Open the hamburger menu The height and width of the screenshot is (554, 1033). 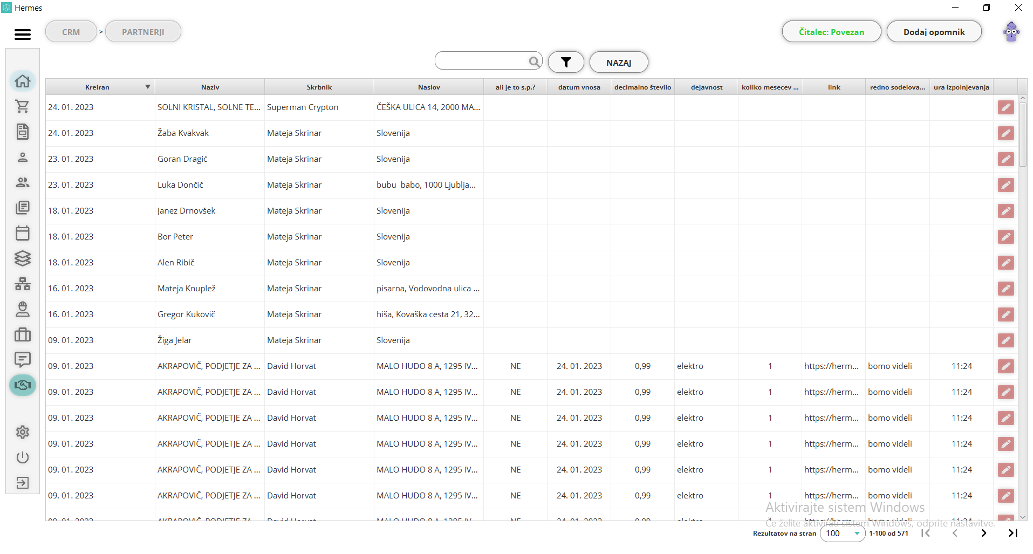23,35
